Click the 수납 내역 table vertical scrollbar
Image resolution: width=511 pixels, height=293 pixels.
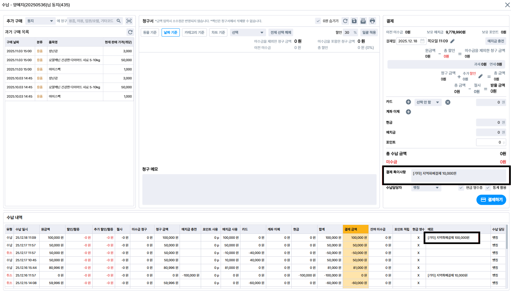point(507,237)
